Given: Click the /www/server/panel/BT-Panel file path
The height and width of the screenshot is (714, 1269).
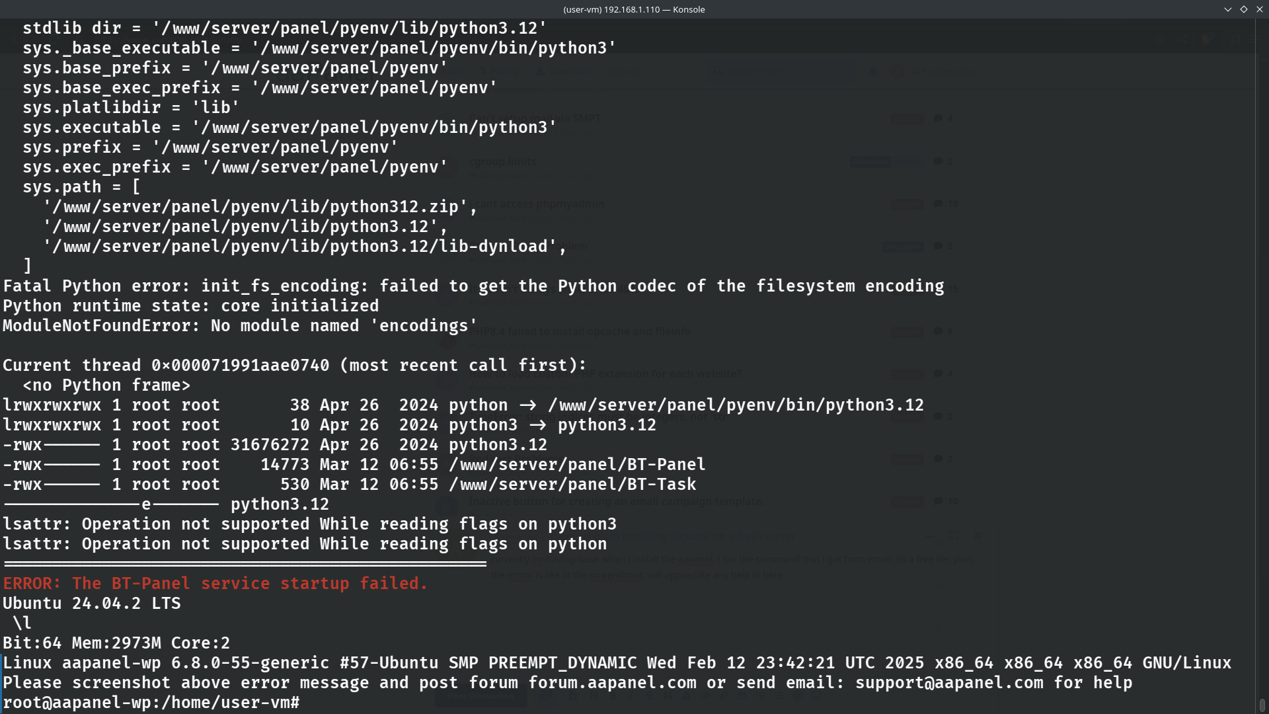Looking at the screenshot, I should coord(577,465).
